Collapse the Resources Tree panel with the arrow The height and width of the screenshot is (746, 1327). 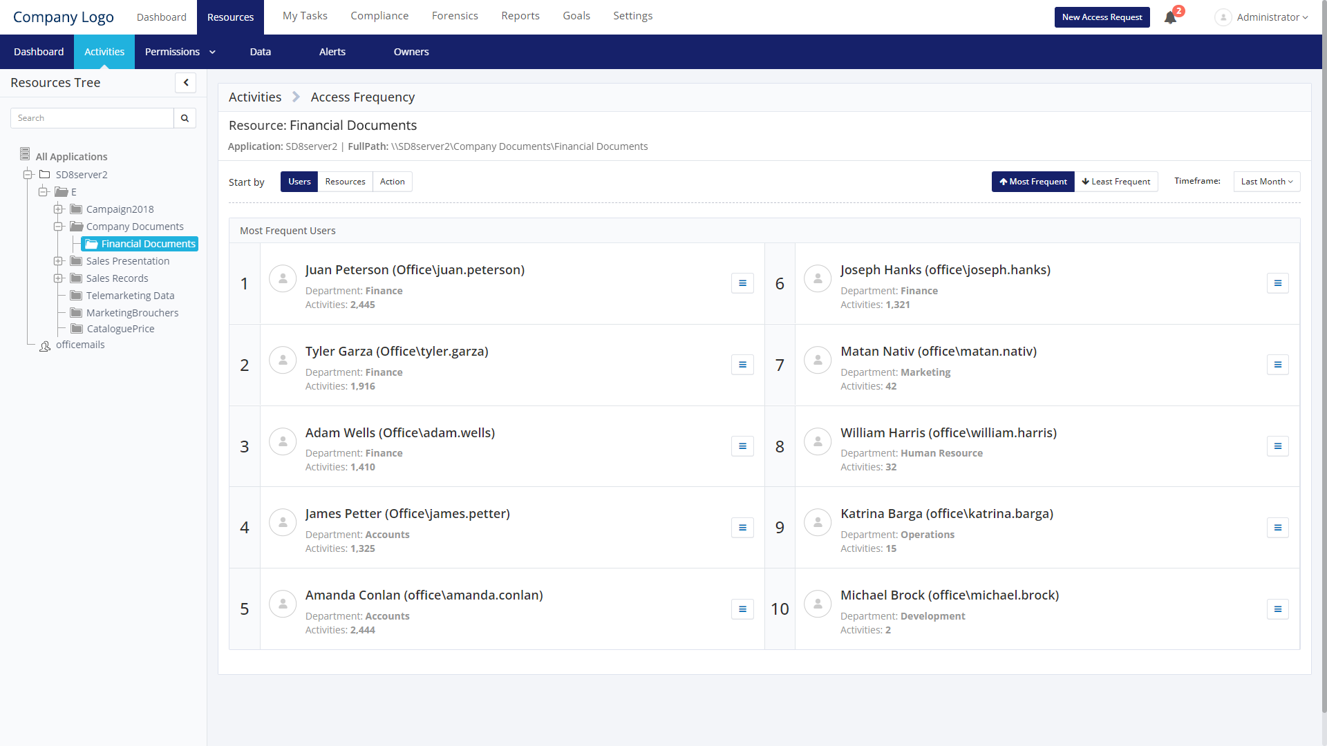[x=185, y=83]
